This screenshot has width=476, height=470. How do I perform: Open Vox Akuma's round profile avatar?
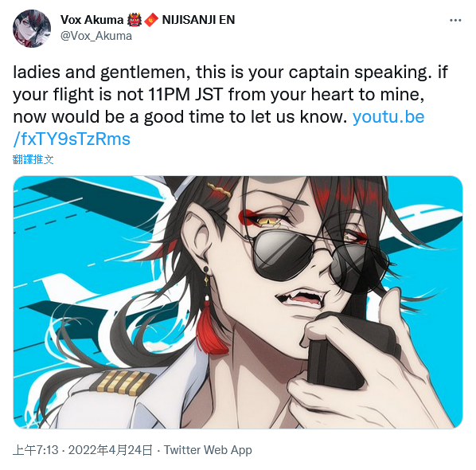pyautogui.click(x=32, y=29)
